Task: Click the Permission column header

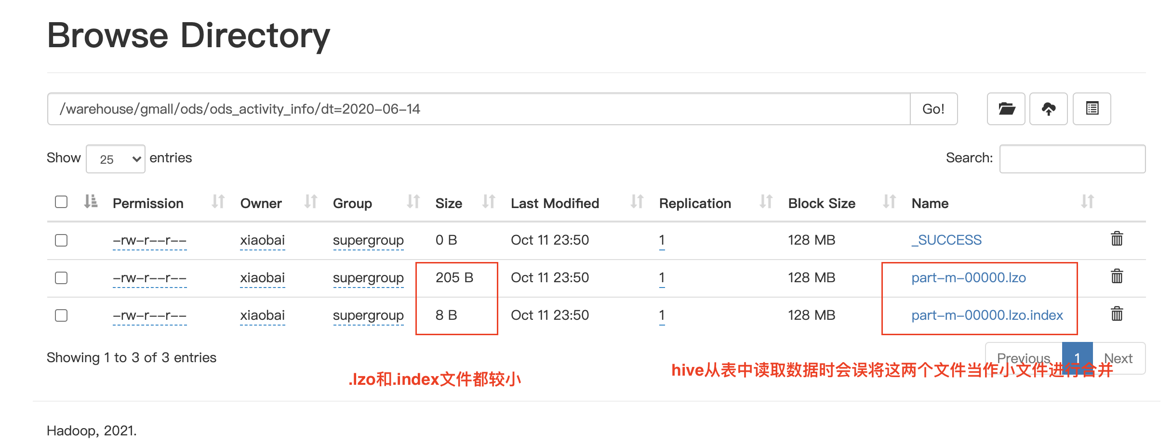Action: [x=148, y=203]
